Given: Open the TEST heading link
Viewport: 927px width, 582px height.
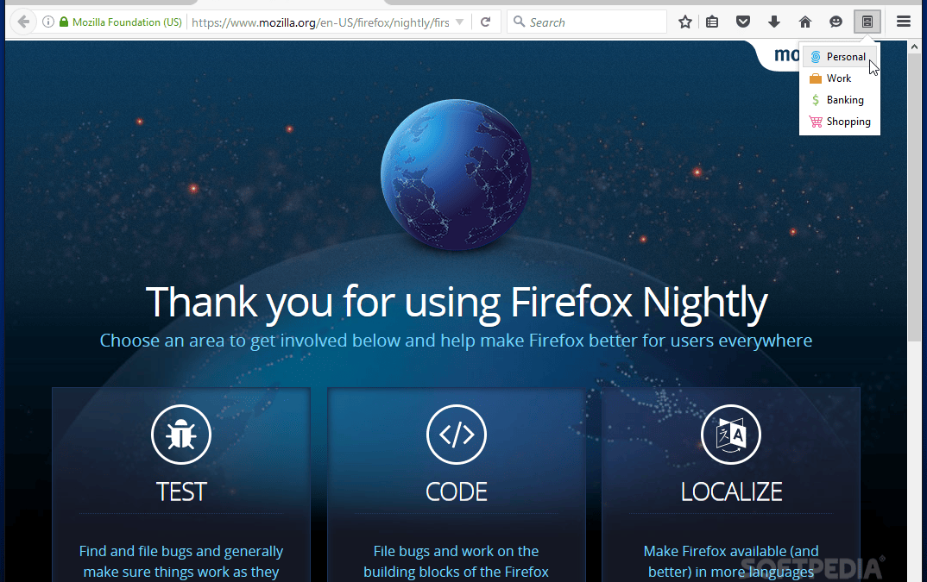Looking at the screenshot, I should (x=181, y=491).
